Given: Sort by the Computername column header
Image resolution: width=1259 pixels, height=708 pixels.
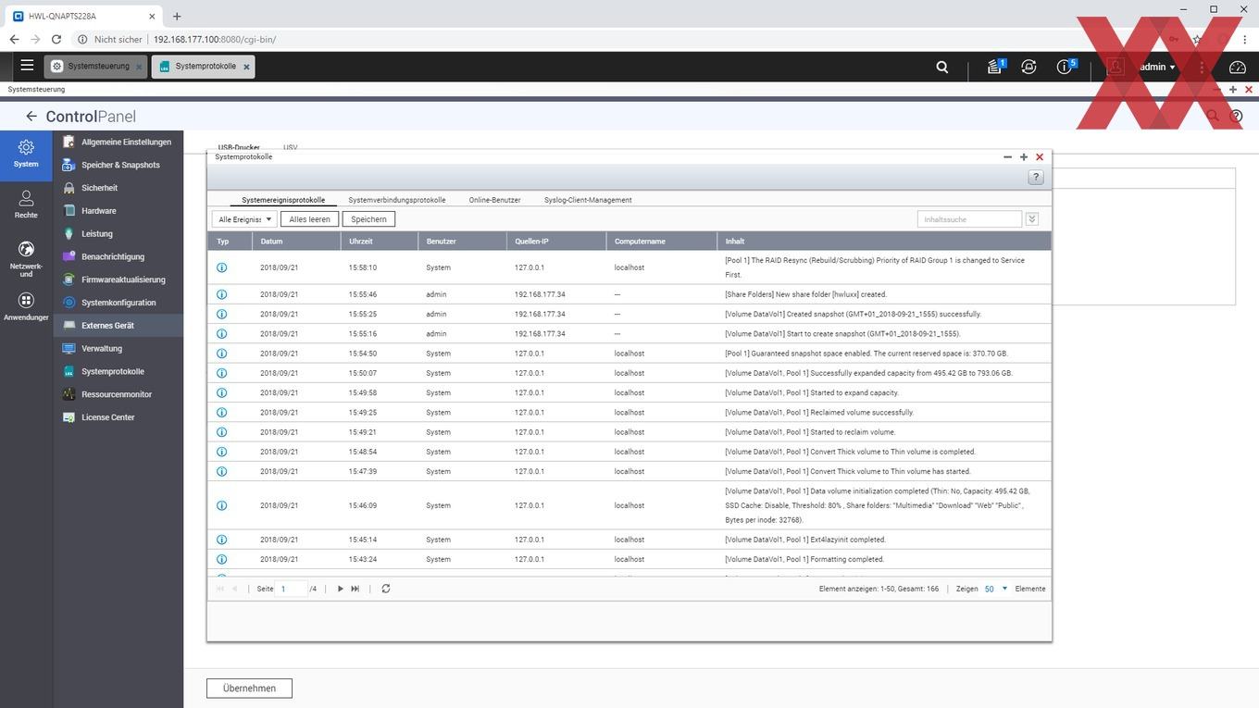Looking at the screenshot, I should [x=662, y=242].
